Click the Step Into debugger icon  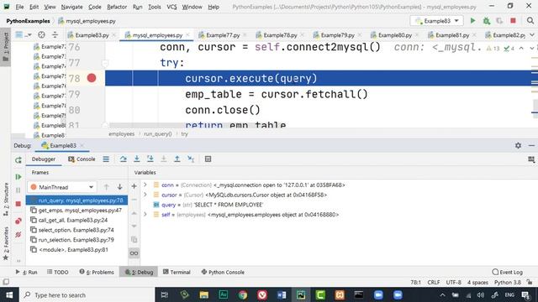pos(136,159)
